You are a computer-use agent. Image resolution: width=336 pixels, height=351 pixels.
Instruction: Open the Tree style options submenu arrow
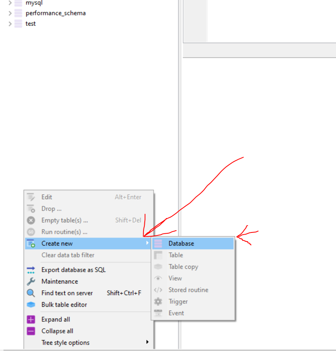coord(147,342)
